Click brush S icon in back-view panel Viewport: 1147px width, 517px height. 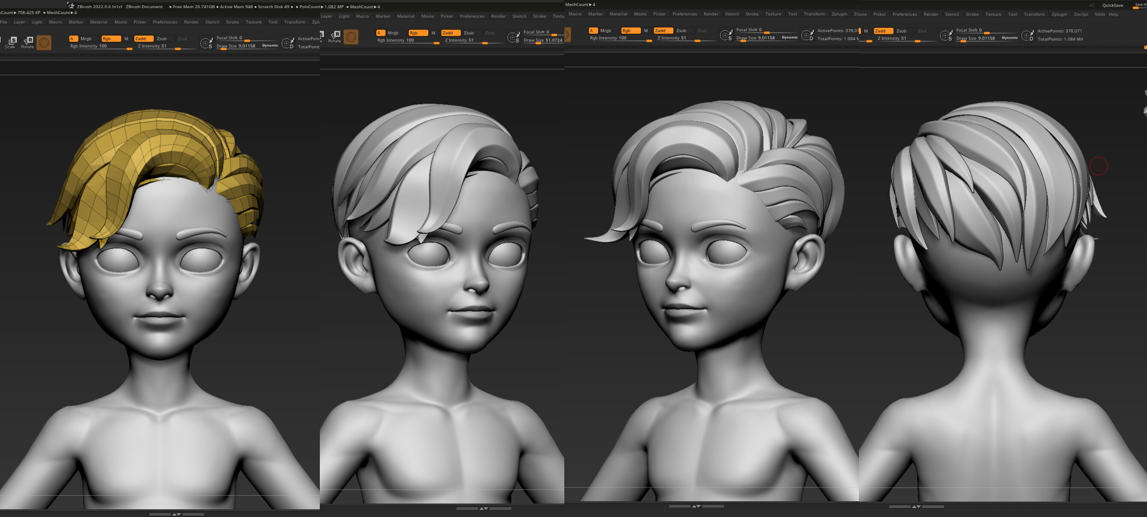946,36
